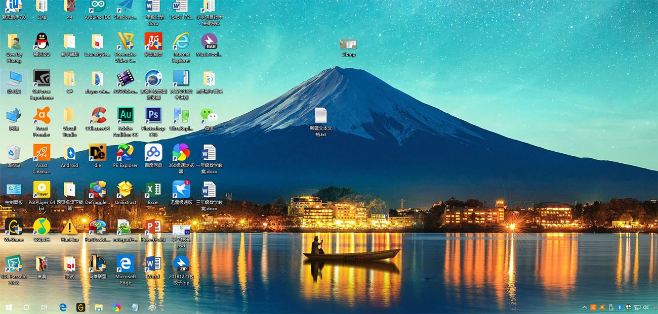Expand hidden icons in the system tray

click(584, 307)
